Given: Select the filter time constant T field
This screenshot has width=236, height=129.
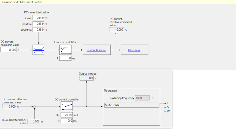Looking at the screenshot, I should (x=65, y=58).
